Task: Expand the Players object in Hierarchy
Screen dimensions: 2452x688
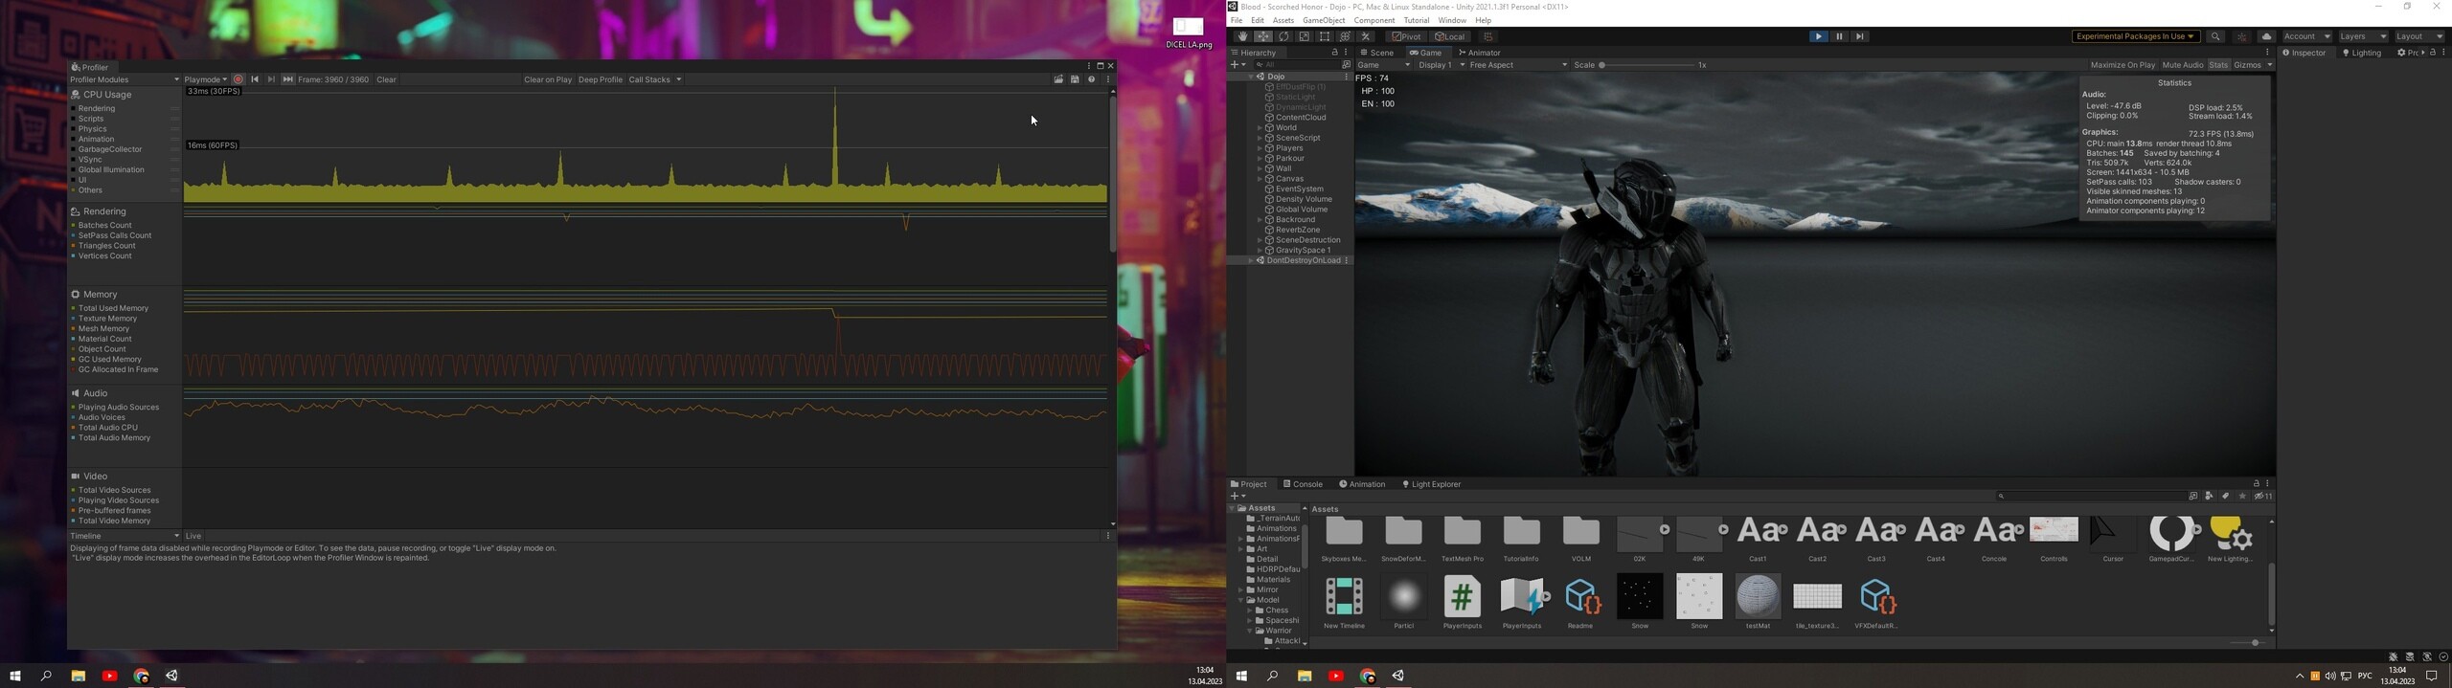Action: pos(1260,148)
